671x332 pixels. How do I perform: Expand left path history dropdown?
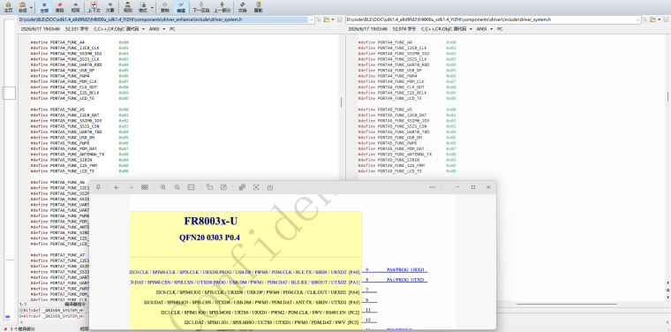click(312, 19)
